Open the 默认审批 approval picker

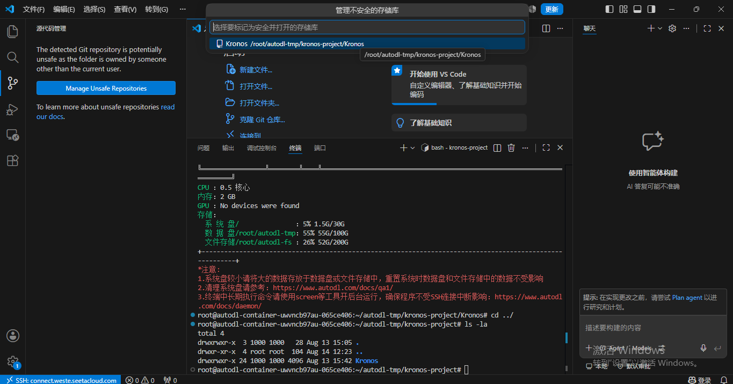tap(633, 366)
